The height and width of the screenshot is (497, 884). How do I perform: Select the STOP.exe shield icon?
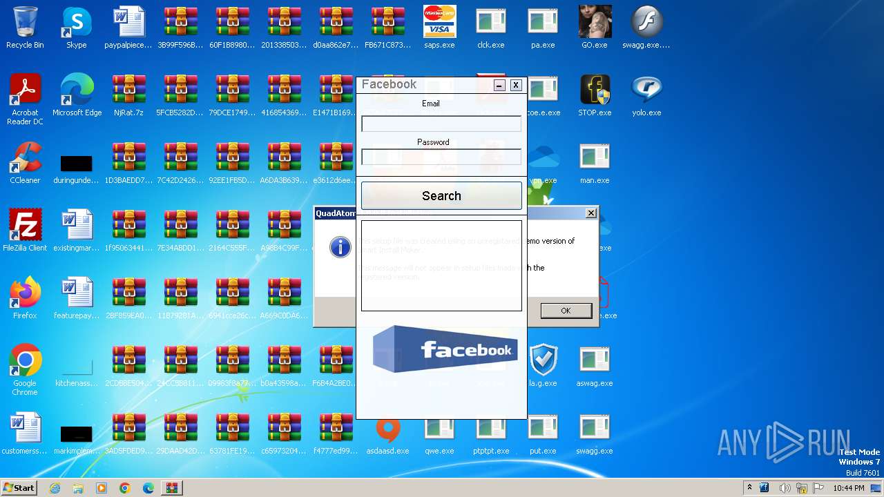coord(595,95)
